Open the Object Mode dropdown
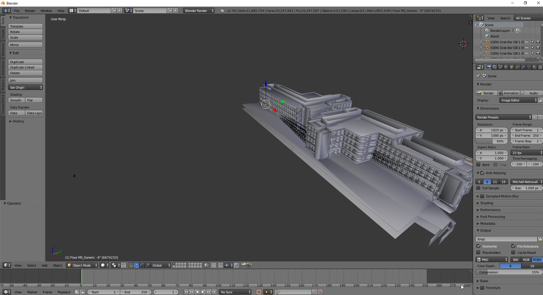This screenshot has width=543, height=295. coord(82,265)
